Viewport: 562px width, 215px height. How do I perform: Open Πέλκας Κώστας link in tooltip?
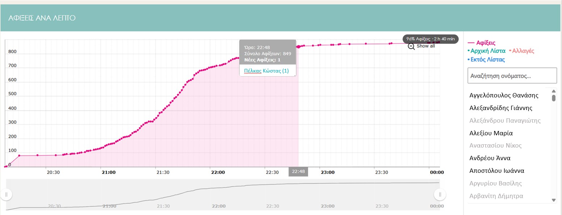(x=266, y=71)
